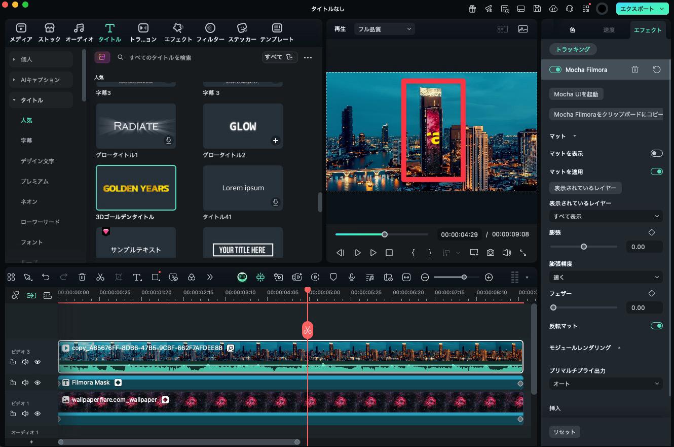Click the microphone voiceover icon

click(x=351, y=277)
